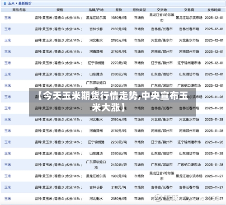Open 玉米 link in the 2450元/吨 row

(8, 85)
